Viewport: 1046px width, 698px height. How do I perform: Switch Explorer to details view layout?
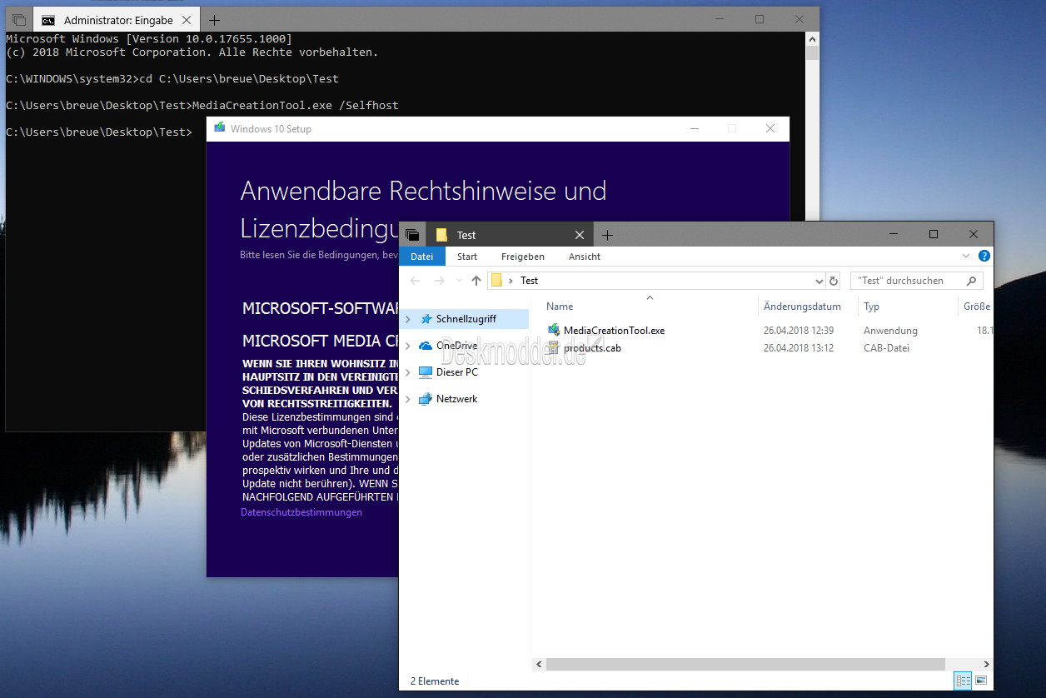click(x=963, y=681)
